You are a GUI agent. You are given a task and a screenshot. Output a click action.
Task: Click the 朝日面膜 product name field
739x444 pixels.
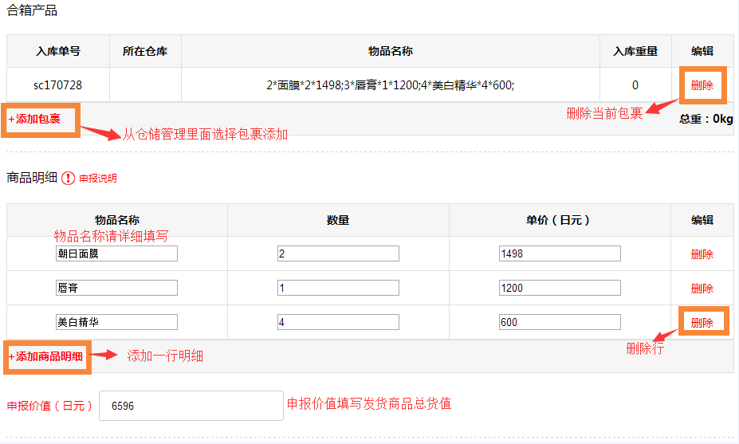pyautogui.click(x=116, y=253)
